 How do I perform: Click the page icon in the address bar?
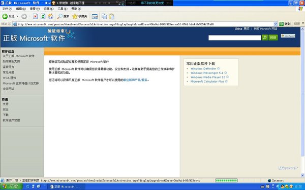tap(15, 24)
